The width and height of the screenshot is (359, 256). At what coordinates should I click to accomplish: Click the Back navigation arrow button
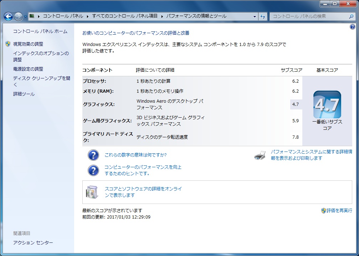[9, 16]
